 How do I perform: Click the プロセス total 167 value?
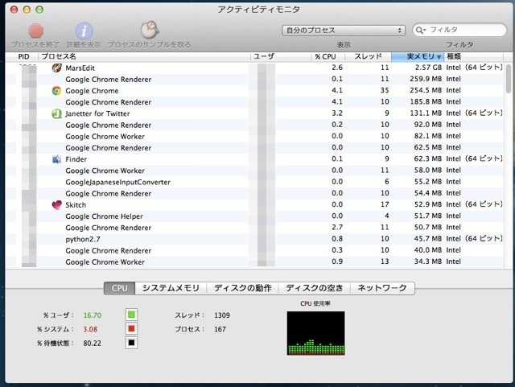point(220,329)
